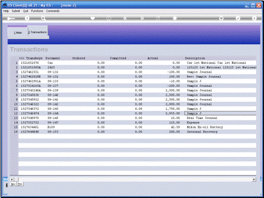The image size is (264, 198).
Task: Click the checkmark submit icon in toolbar
Action: [x=238, y=18]
